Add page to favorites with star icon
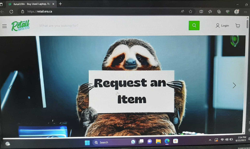This screenshot has height=149, width=250. tap(190, 12)
